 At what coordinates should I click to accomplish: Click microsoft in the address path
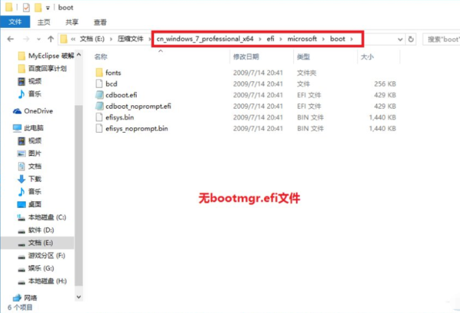pos(302,39)
